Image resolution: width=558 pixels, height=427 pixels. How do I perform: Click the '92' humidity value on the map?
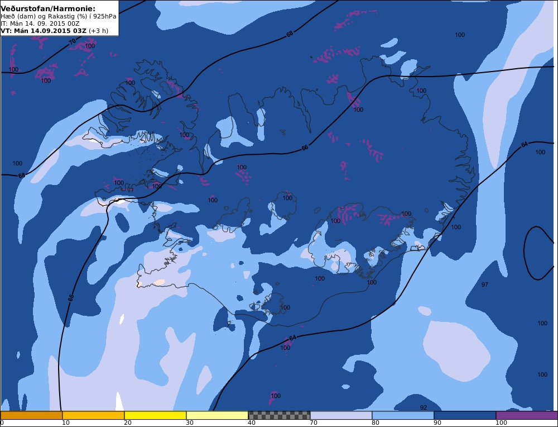tap(423, 407)
